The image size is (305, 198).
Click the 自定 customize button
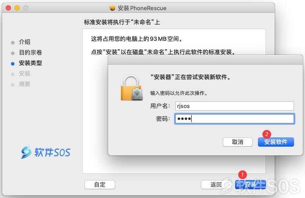pyautogui.click(x=100, y=184)
